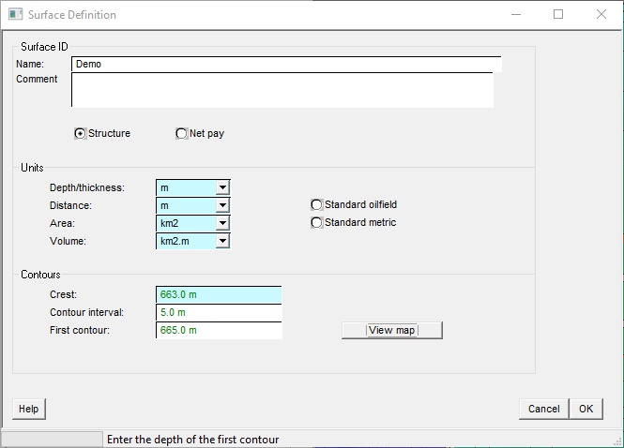Click into the Comment text box
The image size is (624, 448).
point(282,90)
